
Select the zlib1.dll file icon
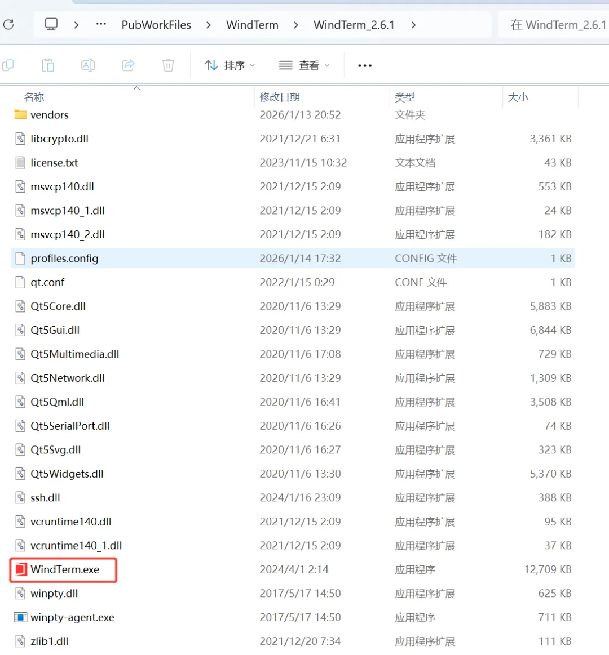click(20, 641)
